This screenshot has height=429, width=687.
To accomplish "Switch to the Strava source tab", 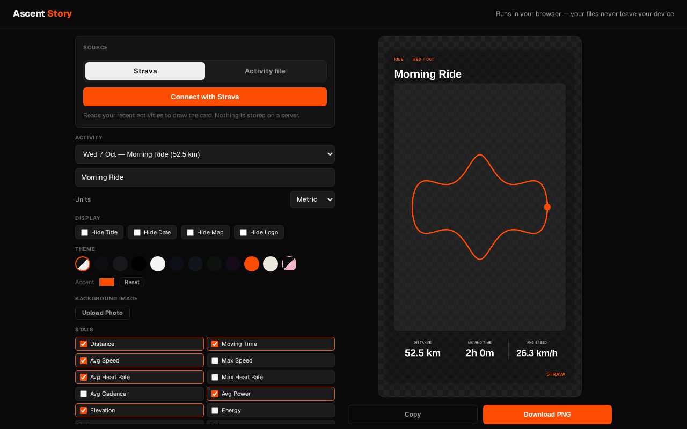I will tap(145, 71).
